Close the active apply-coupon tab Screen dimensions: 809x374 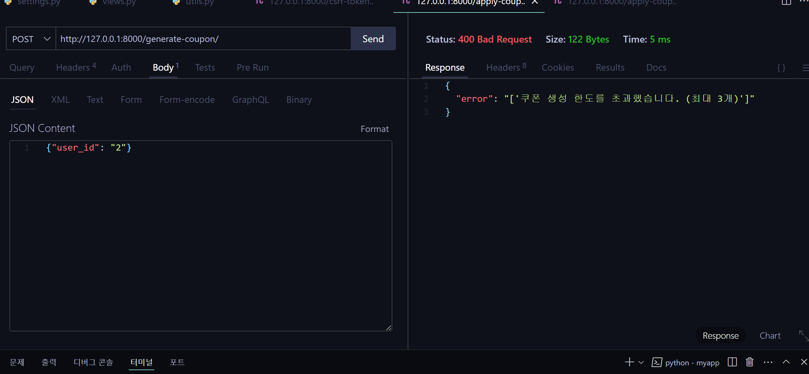point(535,2)
